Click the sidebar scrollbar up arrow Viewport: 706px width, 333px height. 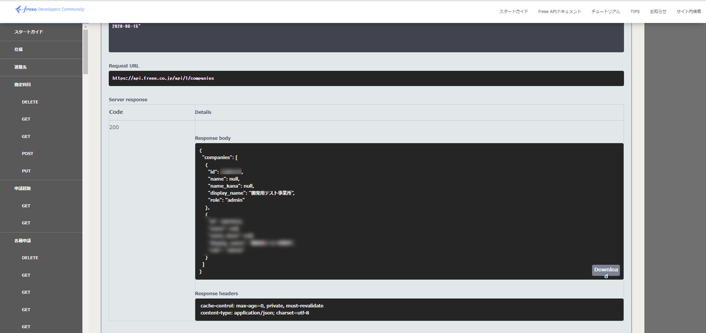[x=85, y=26]
